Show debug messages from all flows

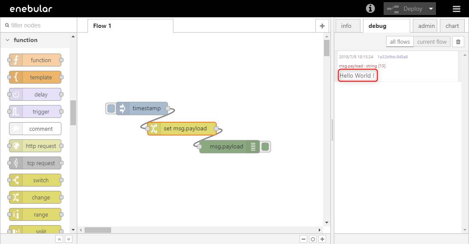coord(399,42)
